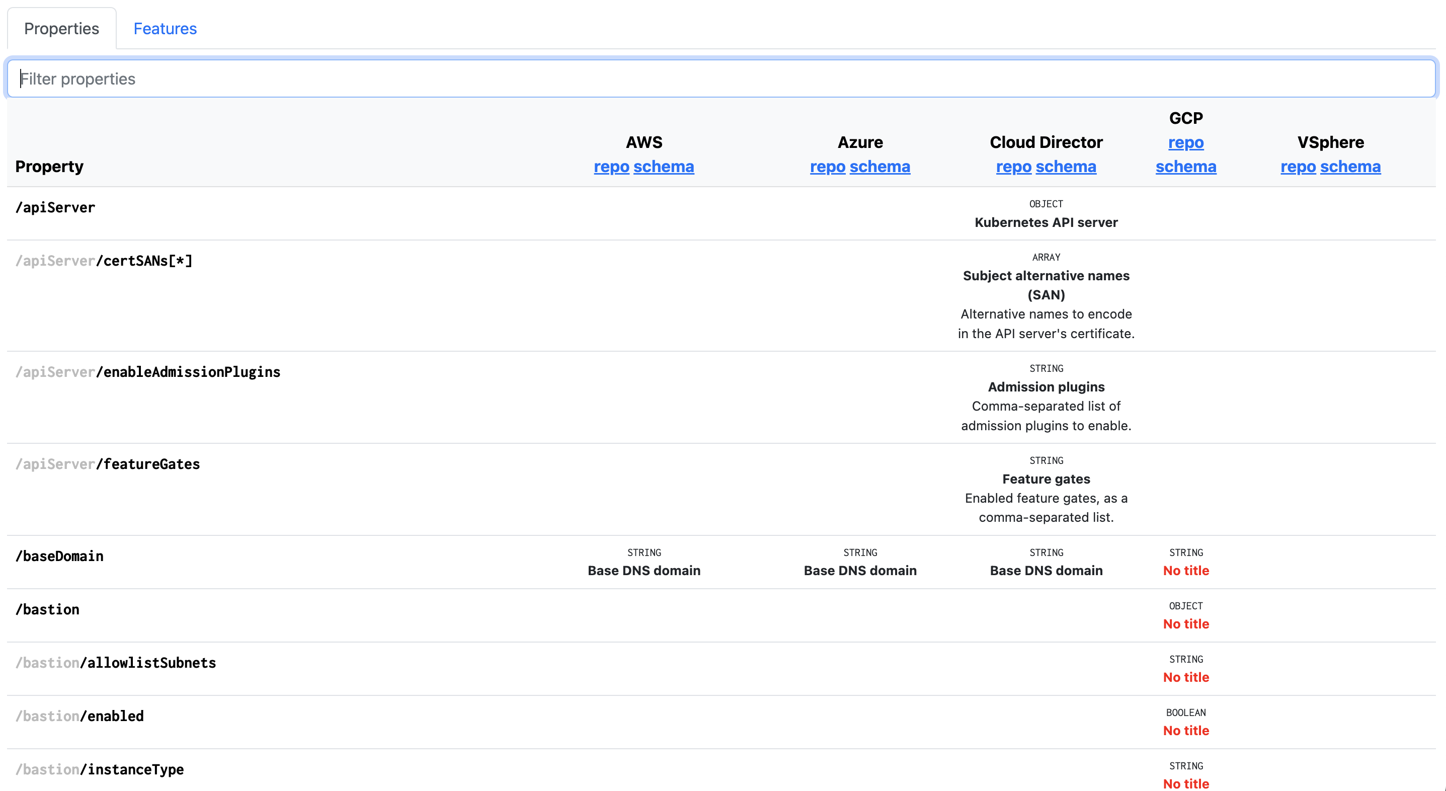Open the Azure schema link

(879, 167)
